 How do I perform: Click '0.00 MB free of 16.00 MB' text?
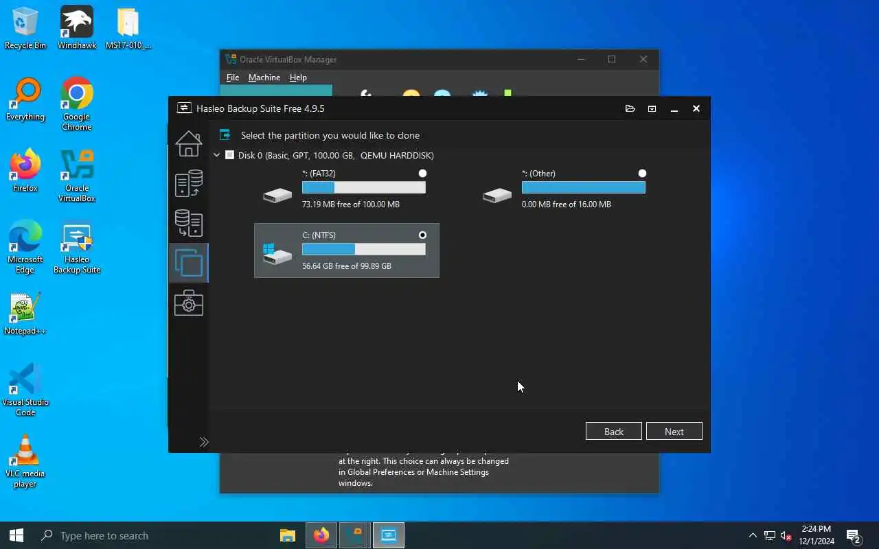click(x=567, y=205)
